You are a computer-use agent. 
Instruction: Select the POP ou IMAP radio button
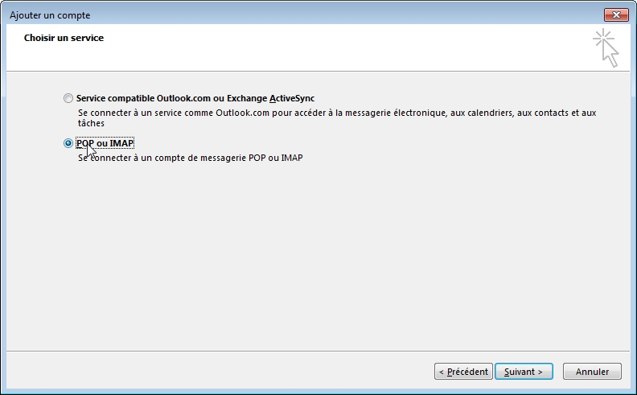pos(68,143)
